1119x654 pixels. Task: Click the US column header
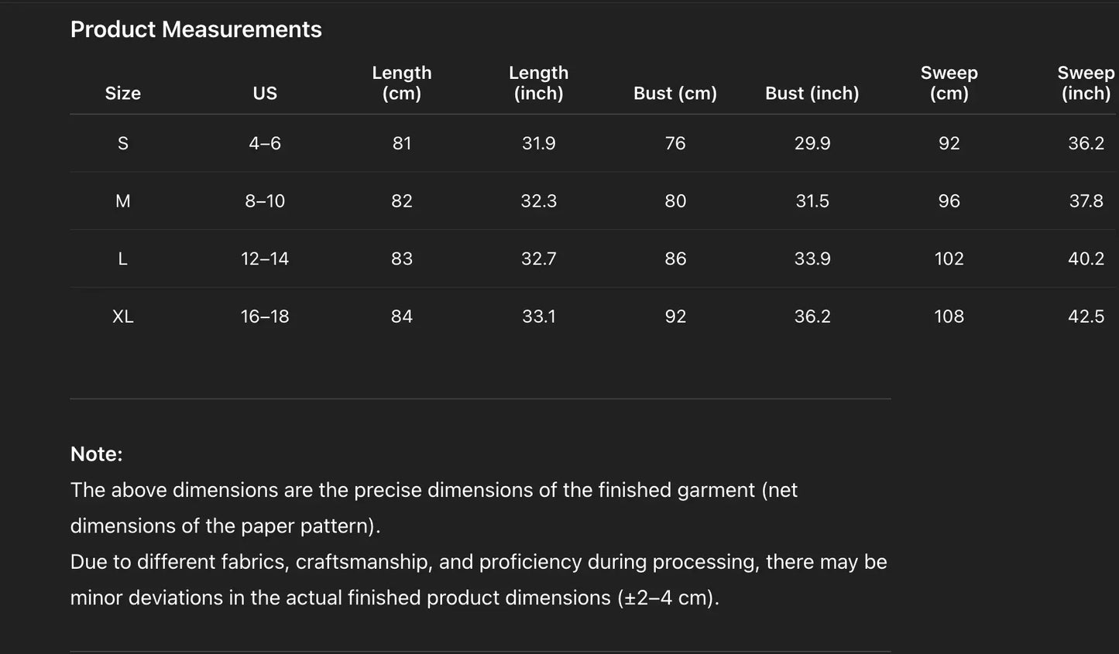coord(265,93)
